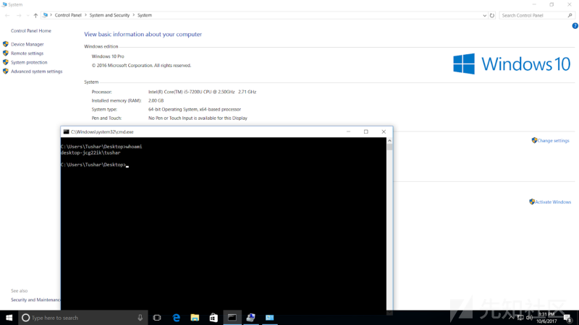Screen dimensions: 579x325
Task: Minimize the cmd.exe window
Action: click(348, 131)
